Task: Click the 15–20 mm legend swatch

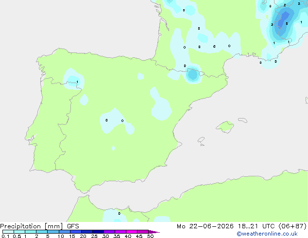Action: pos(76,232)
